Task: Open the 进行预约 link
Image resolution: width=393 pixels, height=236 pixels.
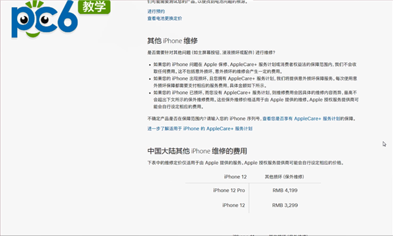Action: [x=156, y=11]
